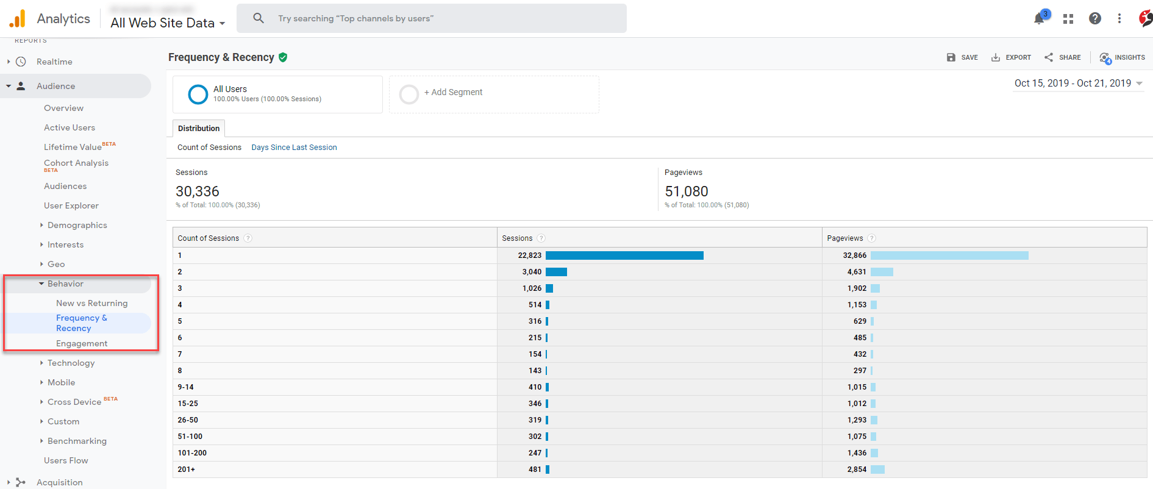Click the All Users segment circle
Screen dimensions: 1153x489
pyautogui.click(x=198, y=95)
